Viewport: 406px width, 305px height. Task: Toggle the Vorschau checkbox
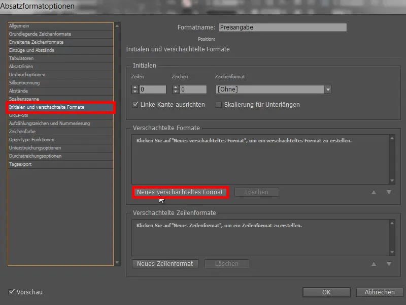pyautogui.click(x=11, y=292)
